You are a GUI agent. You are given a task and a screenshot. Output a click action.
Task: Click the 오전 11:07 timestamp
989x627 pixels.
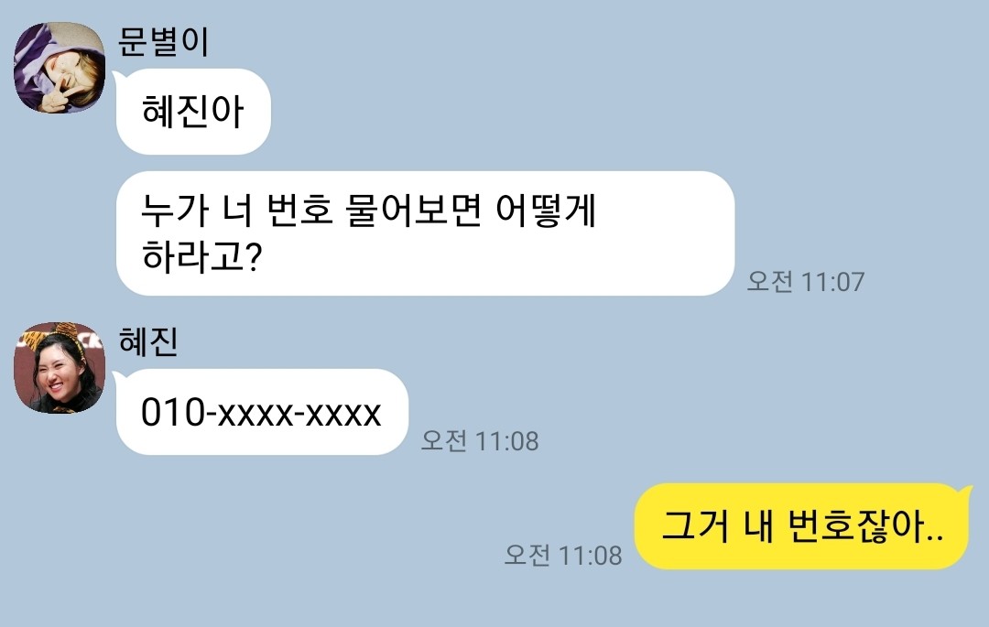coord(806,282)
